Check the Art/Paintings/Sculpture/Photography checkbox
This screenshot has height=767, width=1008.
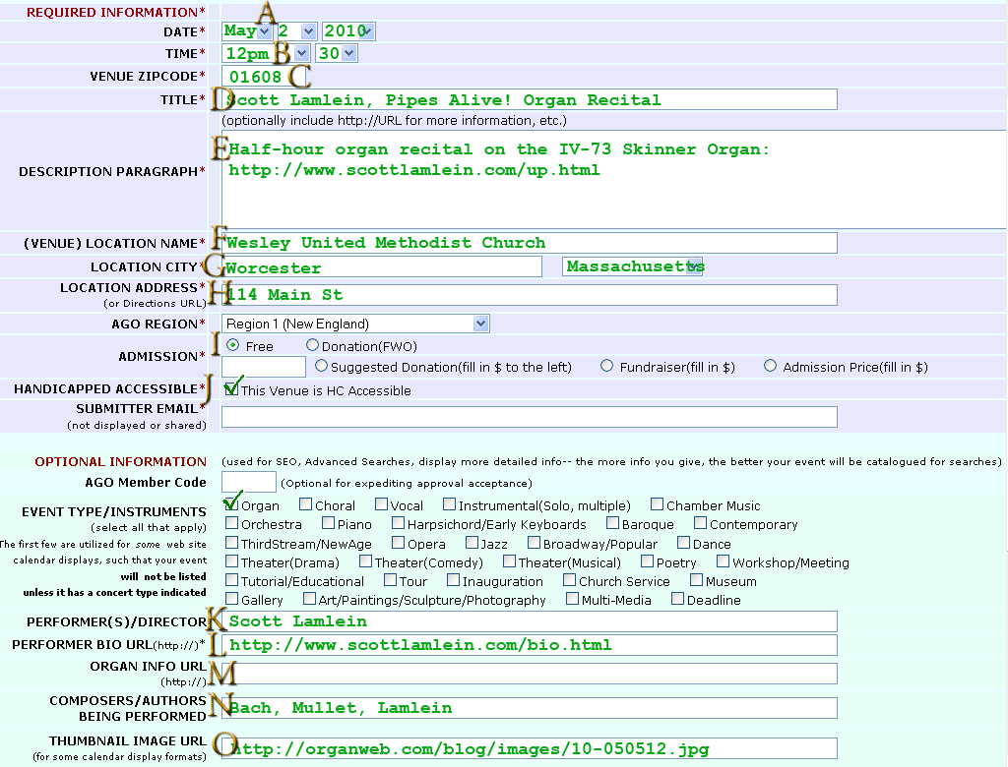(309, 599)
